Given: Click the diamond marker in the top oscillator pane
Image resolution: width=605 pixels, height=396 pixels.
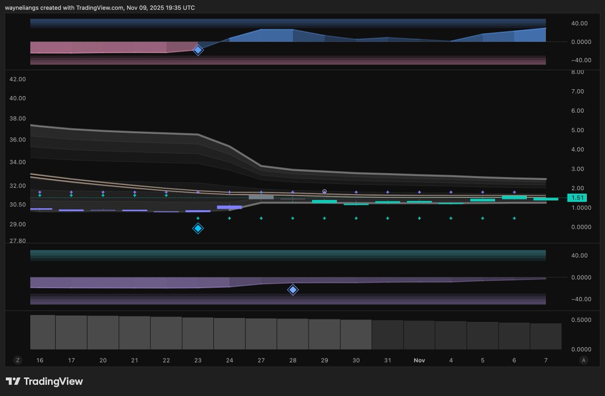Looking at the screenshot, I should [198, 49].
